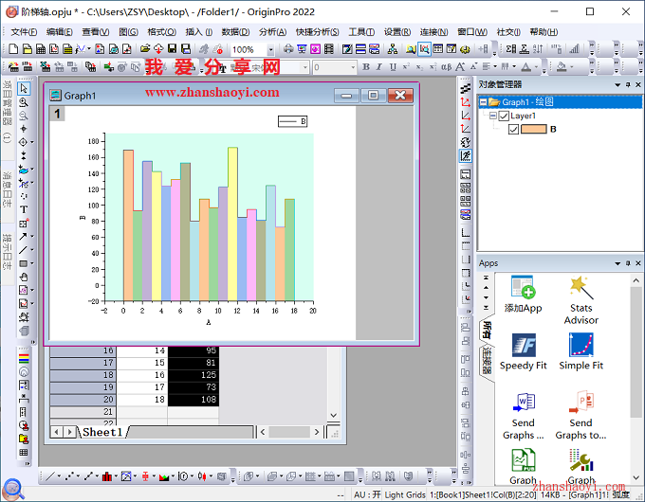Screen dimensions: 645x502
Task: Select the Pan hand tool
Action: click(24, 277)
